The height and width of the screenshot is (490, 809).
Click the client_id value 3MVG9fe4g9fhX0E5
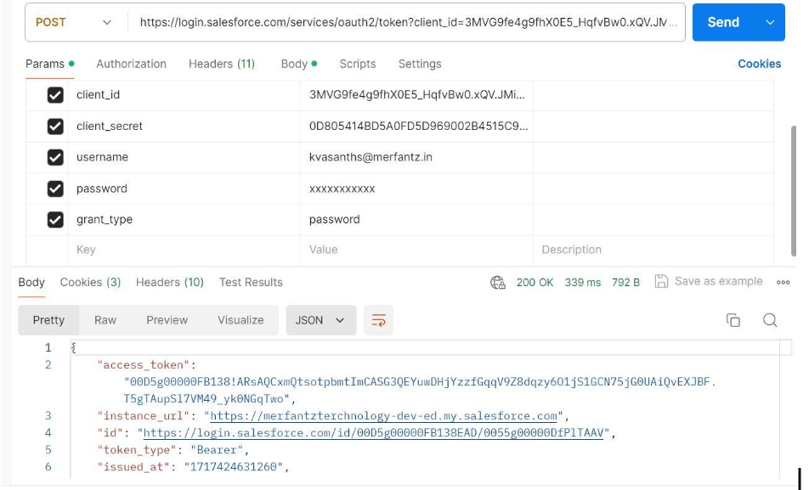click(x=417, y=95)
